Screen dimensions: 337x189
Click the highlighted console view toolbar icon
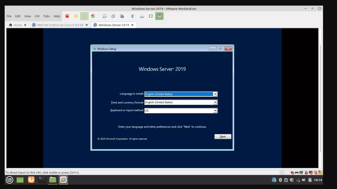tap(159, 16)
